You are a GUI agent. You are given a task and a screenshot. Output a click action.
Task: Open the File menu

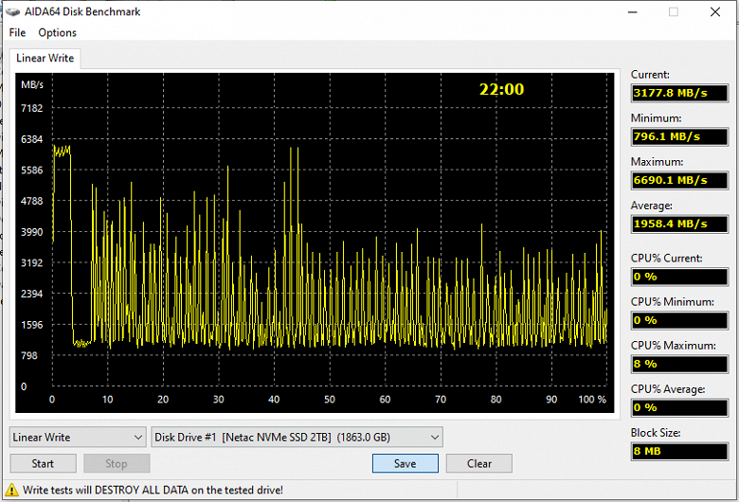pos(17,32)
